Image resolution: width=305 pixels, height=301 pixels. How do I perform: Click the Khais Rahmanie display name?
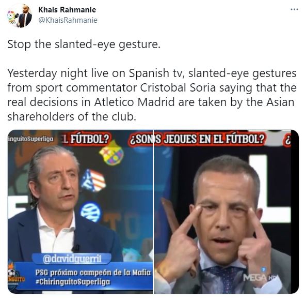(x=67, y=9)
